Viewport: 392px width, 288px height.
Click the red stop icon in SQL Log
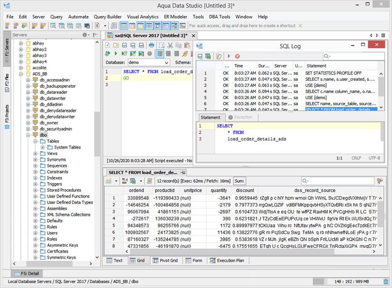[x=237, y=56]
